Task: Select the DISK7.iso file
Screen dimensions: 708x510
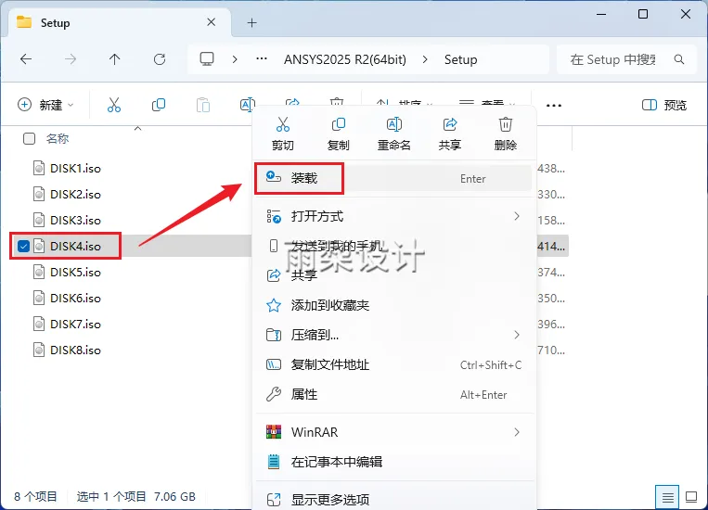Action: tap(75, 324)
